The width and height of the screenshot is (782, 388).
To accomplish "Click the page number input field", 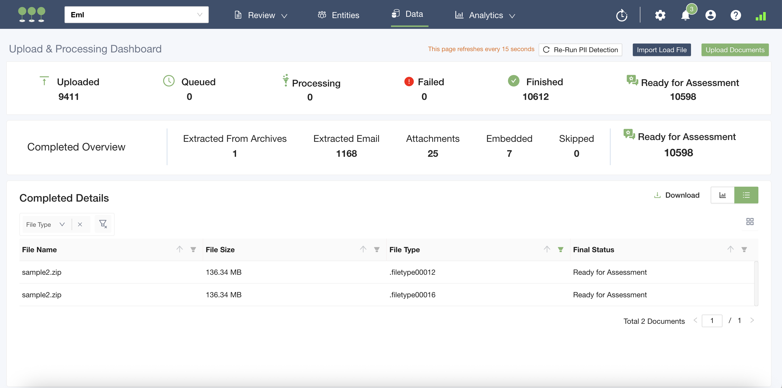I will [711, 321].
